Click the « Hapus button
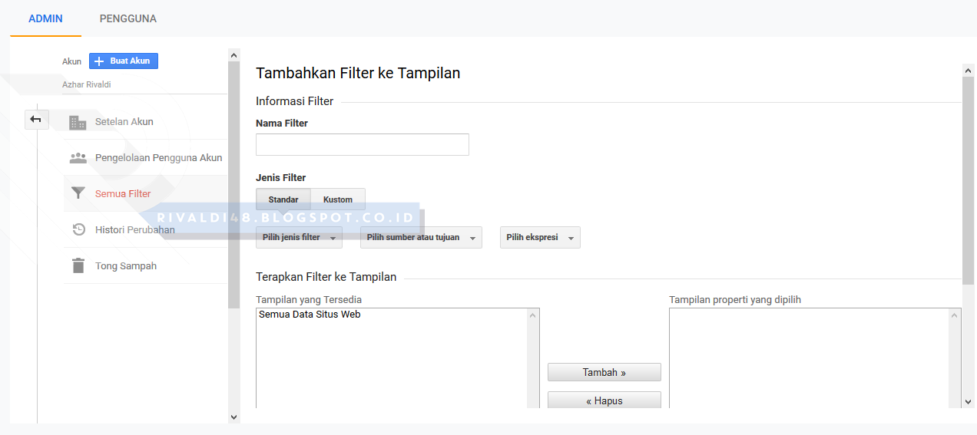This screenshot has height=435, width=977. click(604, 400)
